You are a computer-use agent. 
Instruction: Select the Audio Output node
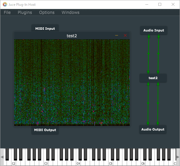[x=153, y=129]
